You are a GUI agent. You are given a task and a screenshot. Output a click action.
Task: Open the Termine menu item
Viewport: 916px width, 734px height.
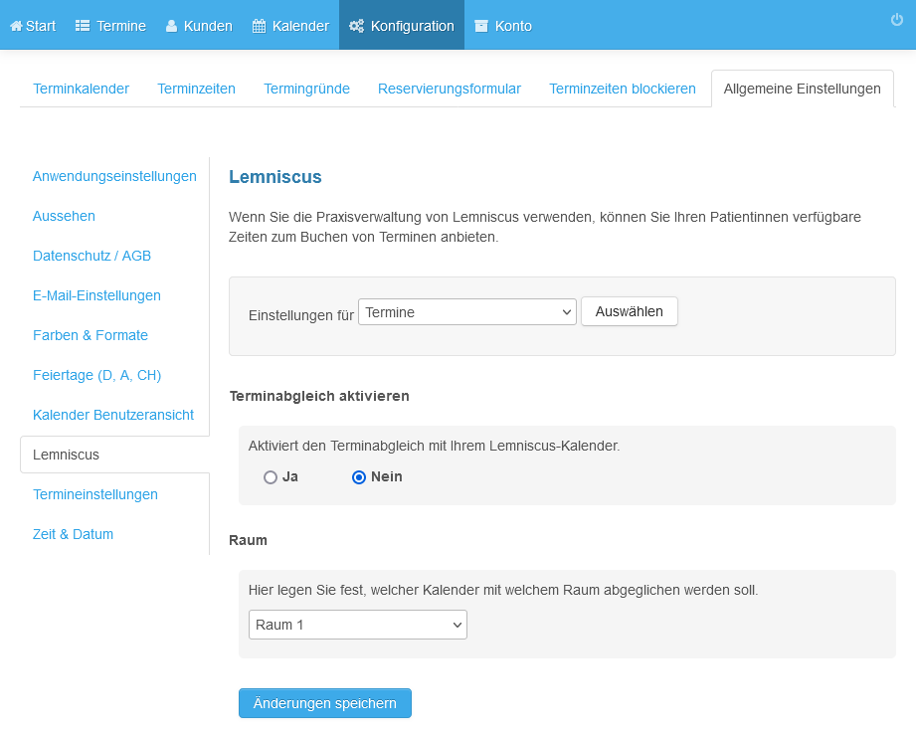[x=111, y=26]
